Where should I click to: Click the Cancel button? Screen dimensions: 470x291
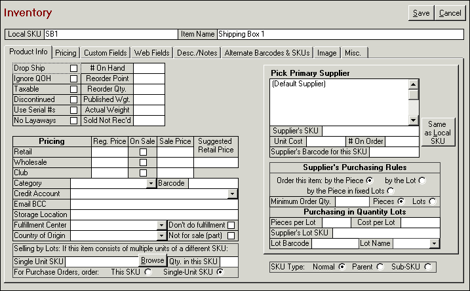pos(450,13)
